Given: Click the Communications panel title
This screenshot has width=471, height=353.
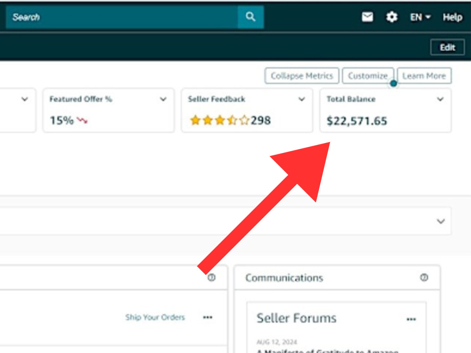Looking at the screenshot, I should click(x=284, y=278).
